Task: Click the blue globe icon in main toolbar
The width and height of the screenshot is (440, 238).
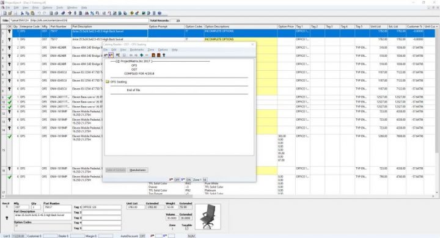Action: pos(159,13)
